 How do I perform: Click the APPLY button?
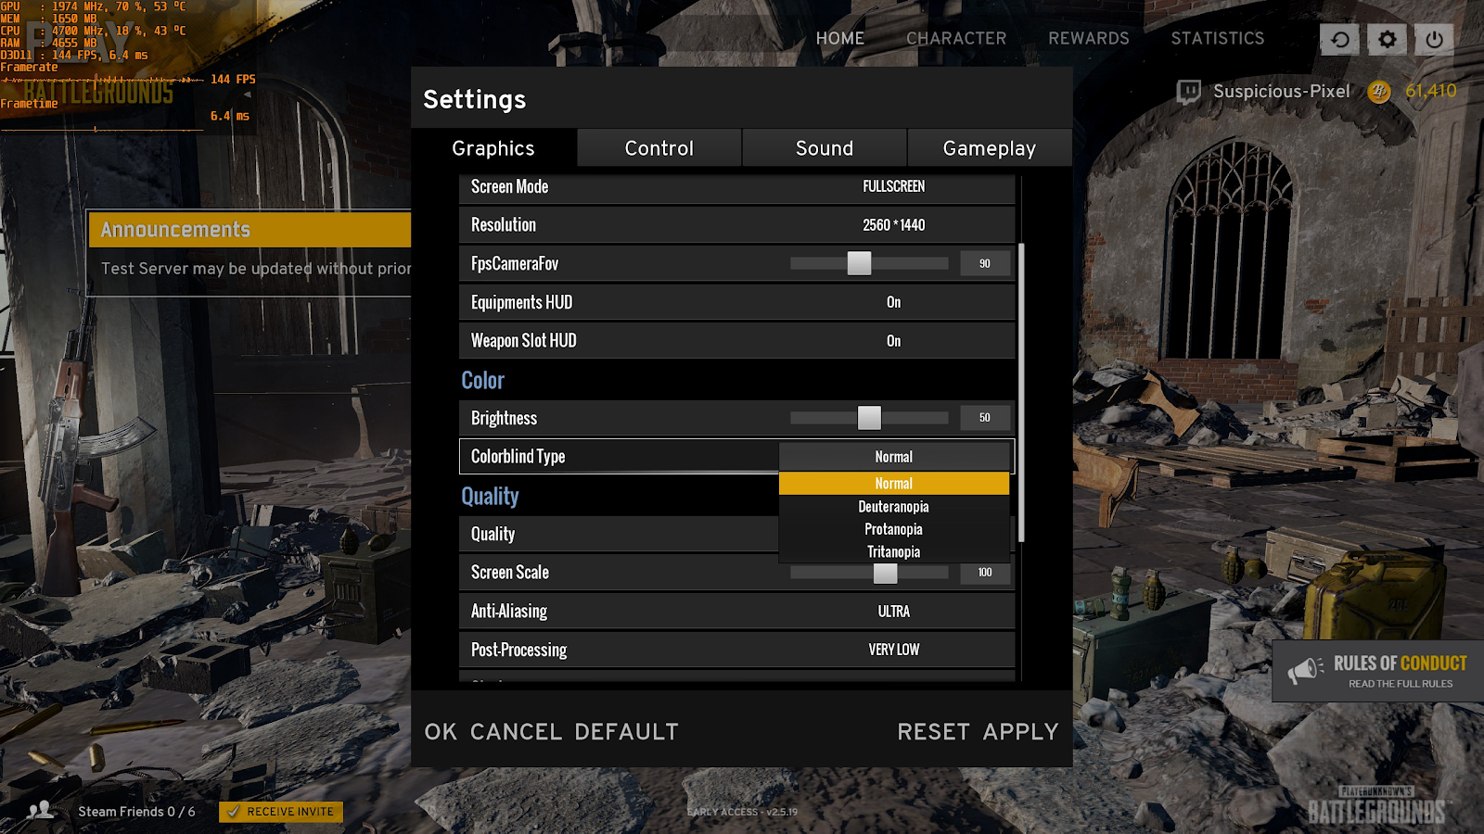[1021, 732]
